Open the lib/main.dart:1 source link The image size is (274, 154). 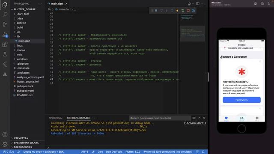[x=195, y=123]
